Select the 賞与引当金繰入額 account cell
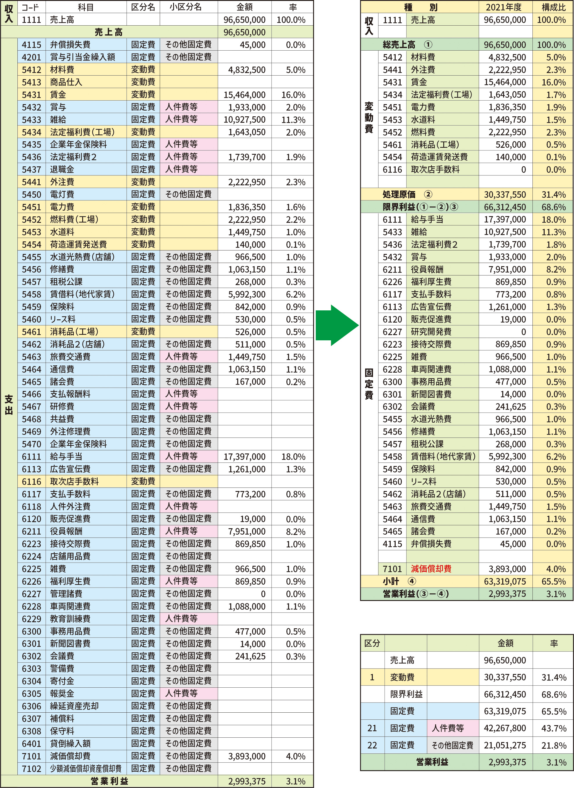 pos(86,57)
